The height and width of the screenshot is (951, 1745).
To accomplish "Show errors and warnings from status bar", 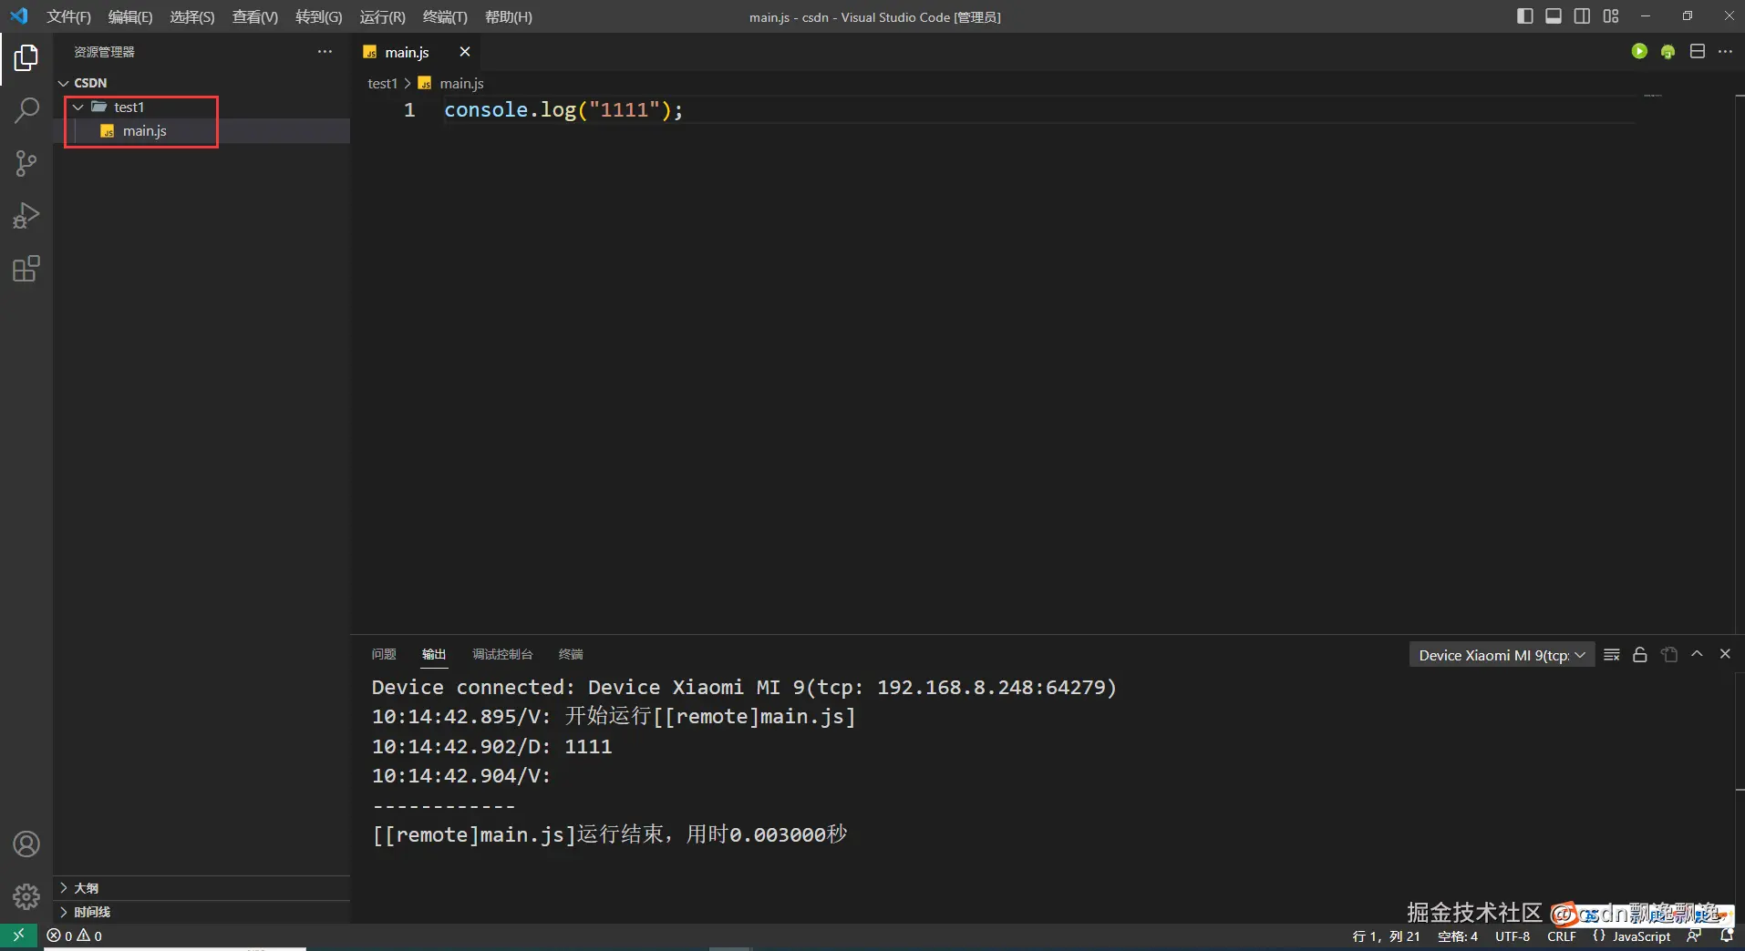I will click(75, 936).
